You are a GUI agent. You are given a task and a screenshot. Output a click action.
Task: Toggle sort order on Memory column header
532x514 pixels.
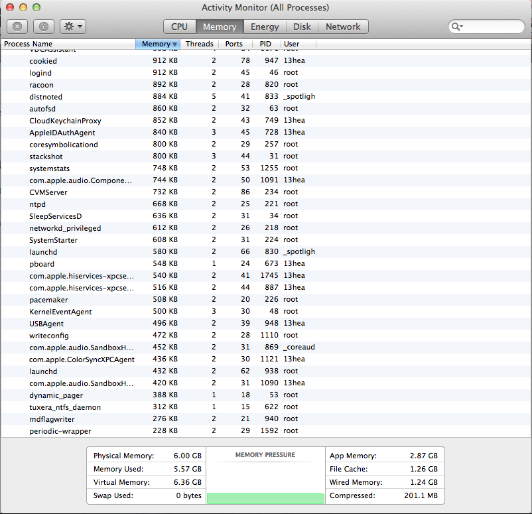(158, 44)
